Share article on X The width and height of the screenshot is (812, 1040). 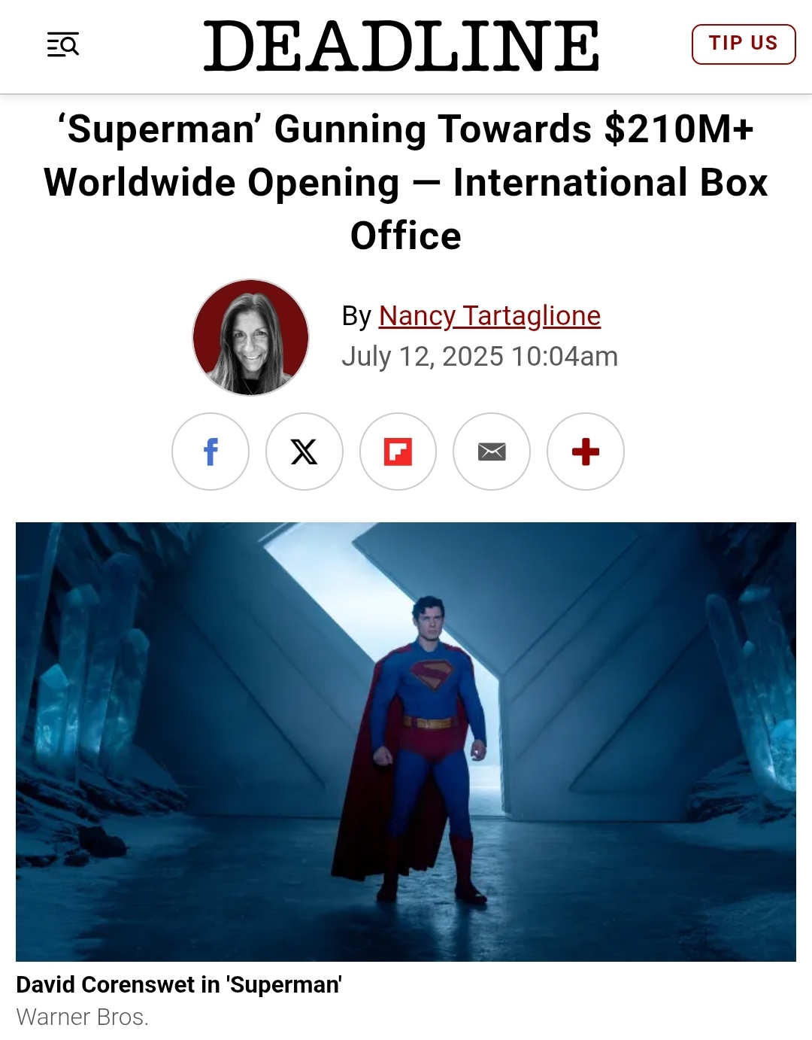(x=304, y=452)
